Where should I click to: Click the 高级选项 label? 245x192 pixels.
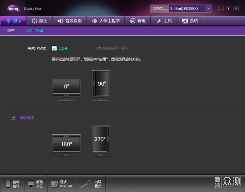(27, 117)
